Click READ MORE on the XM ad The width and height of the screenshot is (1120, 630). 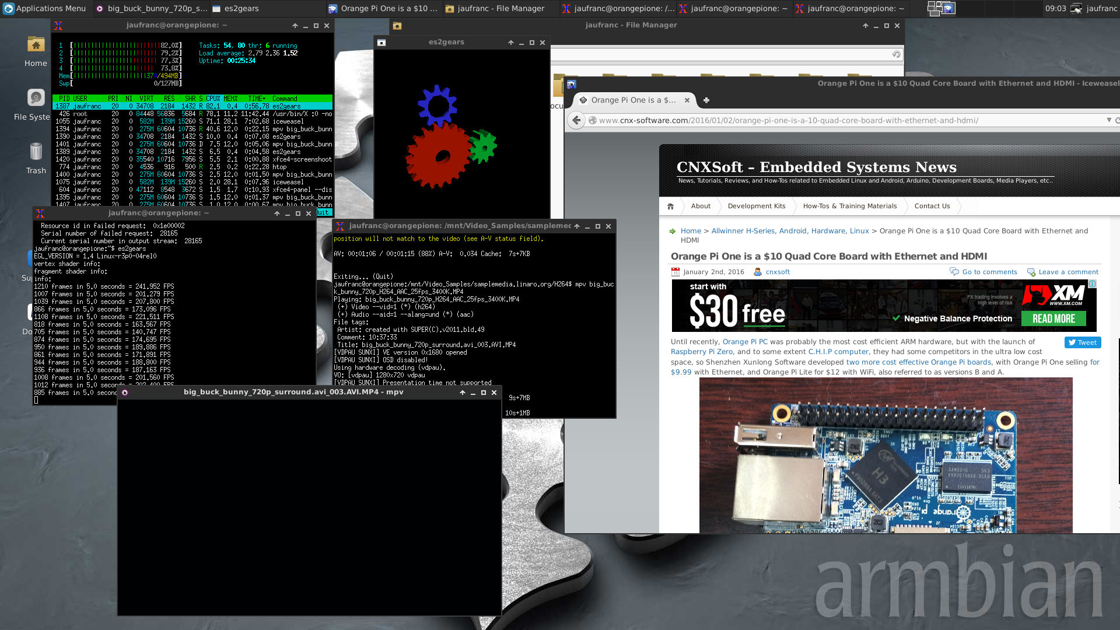point(1053,318)
